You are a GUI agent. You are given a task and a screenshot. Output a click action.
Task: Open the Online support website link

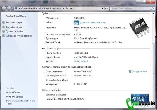[x=81, y=61]
